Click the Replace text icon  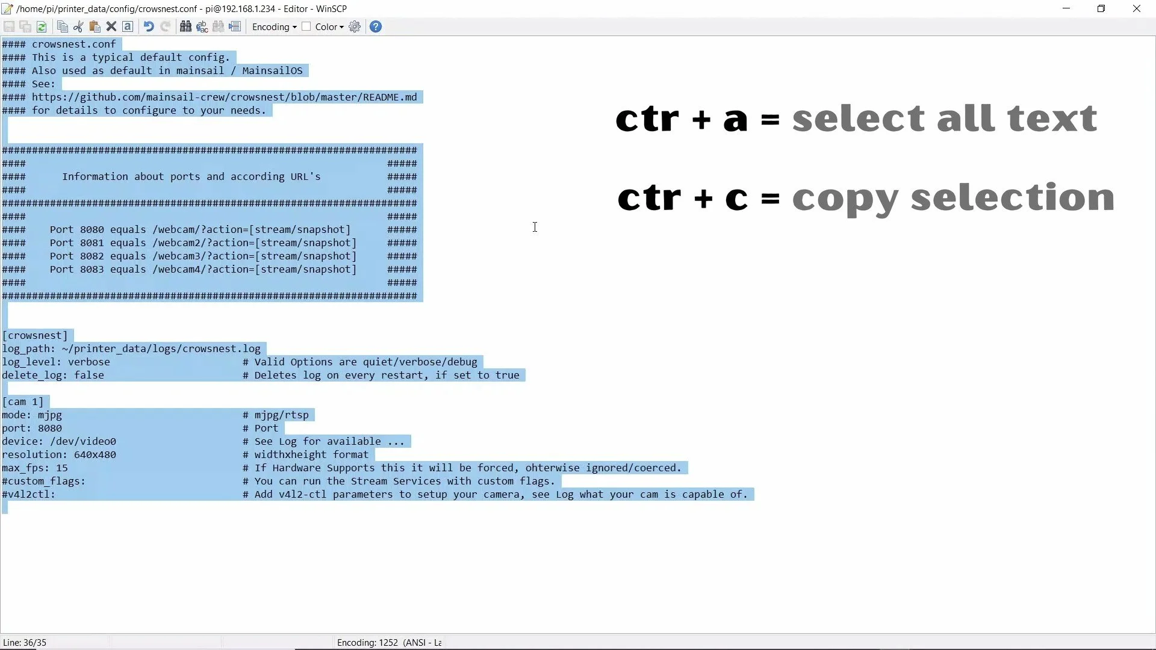pyautogui.click(x=202, y=26)
